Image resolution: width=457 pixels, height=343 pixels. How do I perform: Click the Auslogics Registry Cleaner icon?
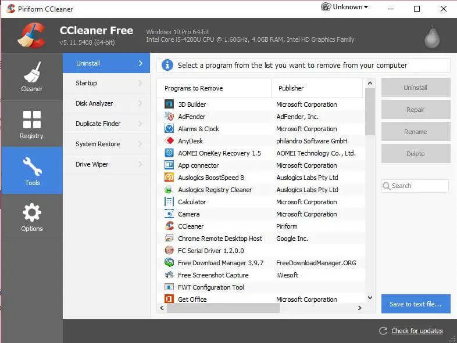point(169,190)
